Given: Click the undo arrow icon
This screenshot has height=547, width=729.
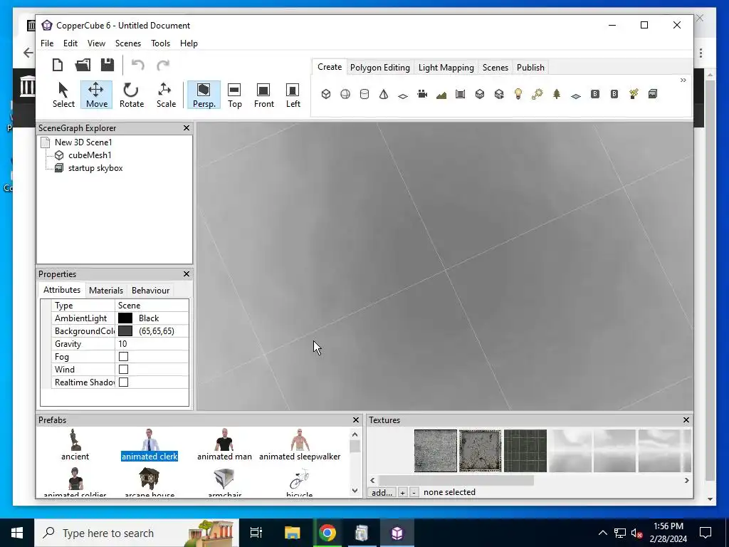Looking at the screenshot, I should point(137,65).
